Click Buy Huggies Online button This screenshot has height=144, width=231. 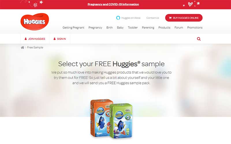click(184, 18)
